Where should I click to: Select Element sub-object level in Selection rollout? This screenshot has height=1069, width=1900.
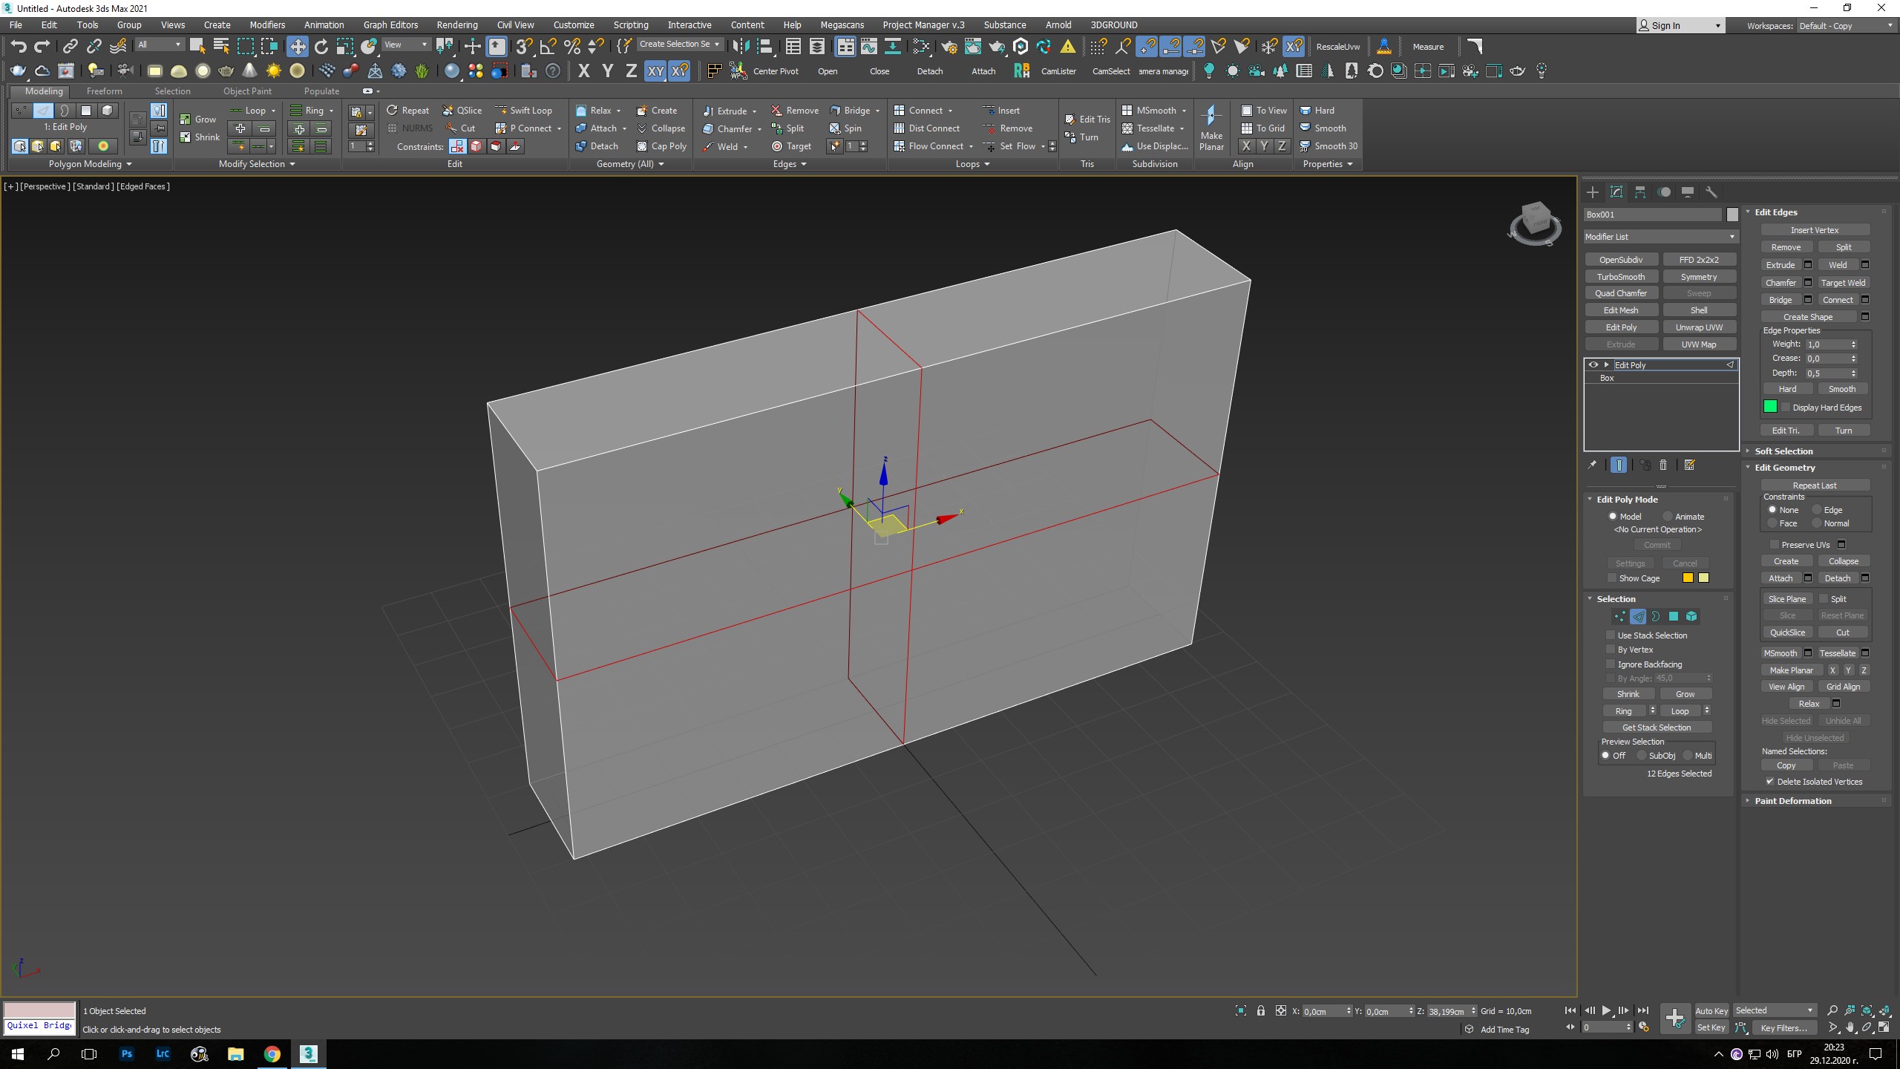pos(1691,616)
